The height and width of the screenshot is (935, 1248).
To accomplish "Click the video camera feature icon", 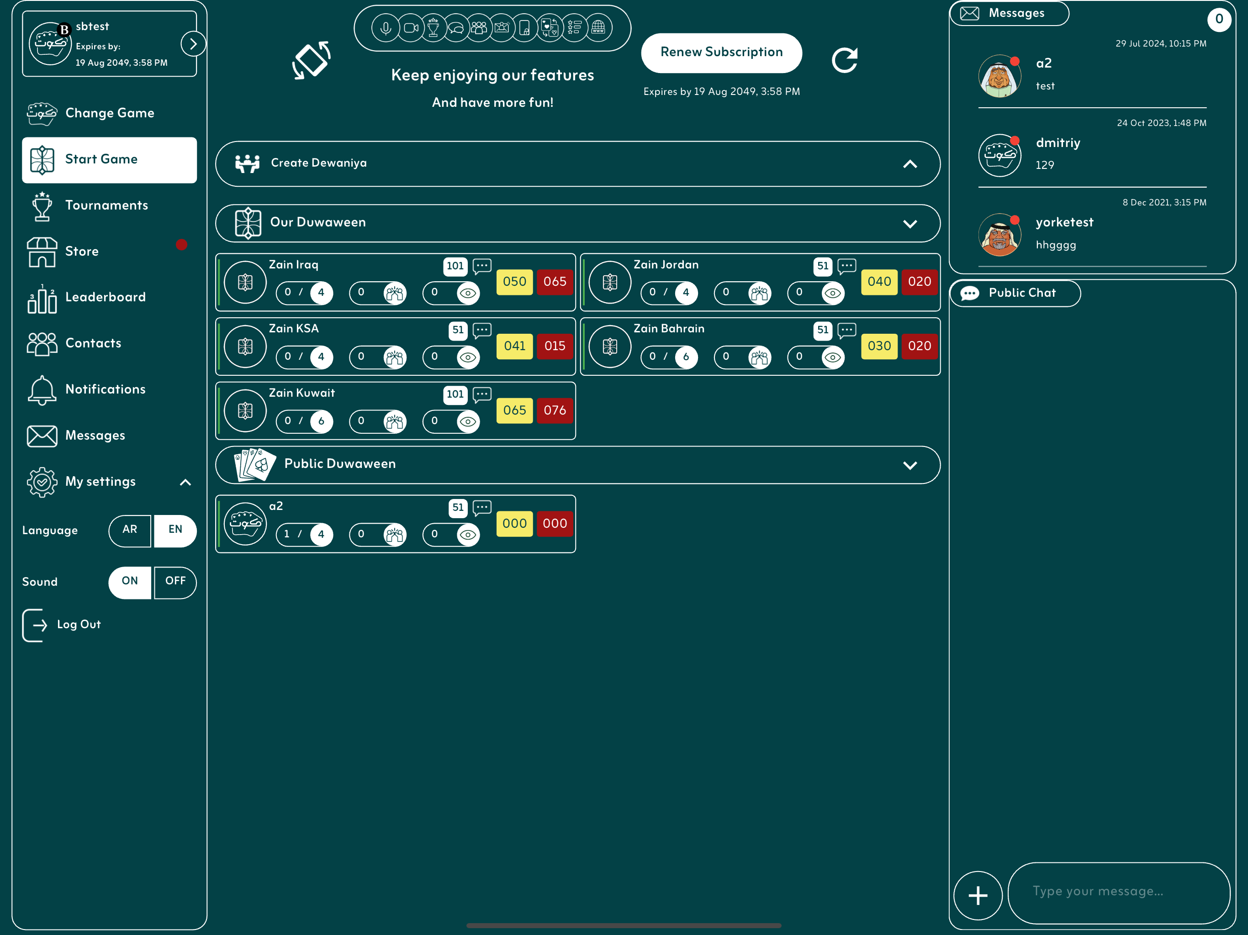I will tap(411, 28).
